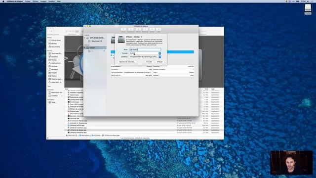Click the Effacer button in the erase dialog
The image size is (316, 178).
coord(159,62)
